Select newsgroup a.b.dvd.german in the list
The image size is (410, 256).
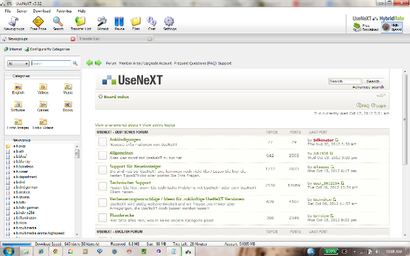pyautogui.click(x=26, y=187)
